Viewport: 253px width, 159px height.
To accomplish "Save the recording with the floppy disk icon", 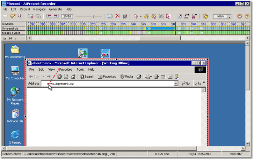I will (x=20, y=16).
